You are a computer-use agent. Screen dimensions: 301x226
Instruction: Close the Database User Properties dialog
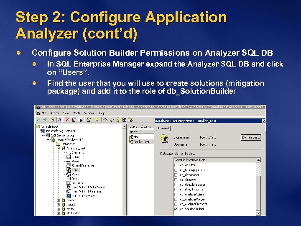[x=264, y=121]
